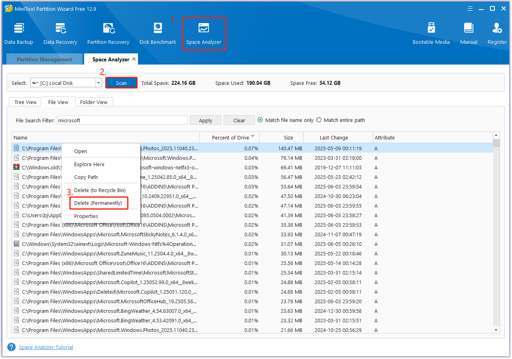Open the title bar menu icon
The image size is (512, 359).
click(471, 8)
